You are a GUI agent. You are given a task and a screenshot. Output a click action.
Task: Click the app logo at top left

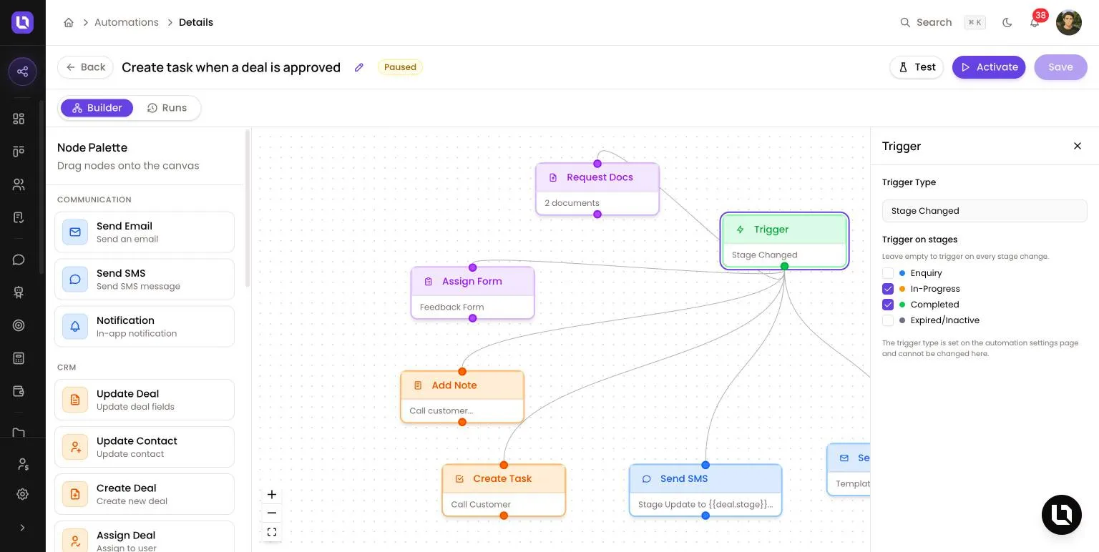(x=22, y=22)
